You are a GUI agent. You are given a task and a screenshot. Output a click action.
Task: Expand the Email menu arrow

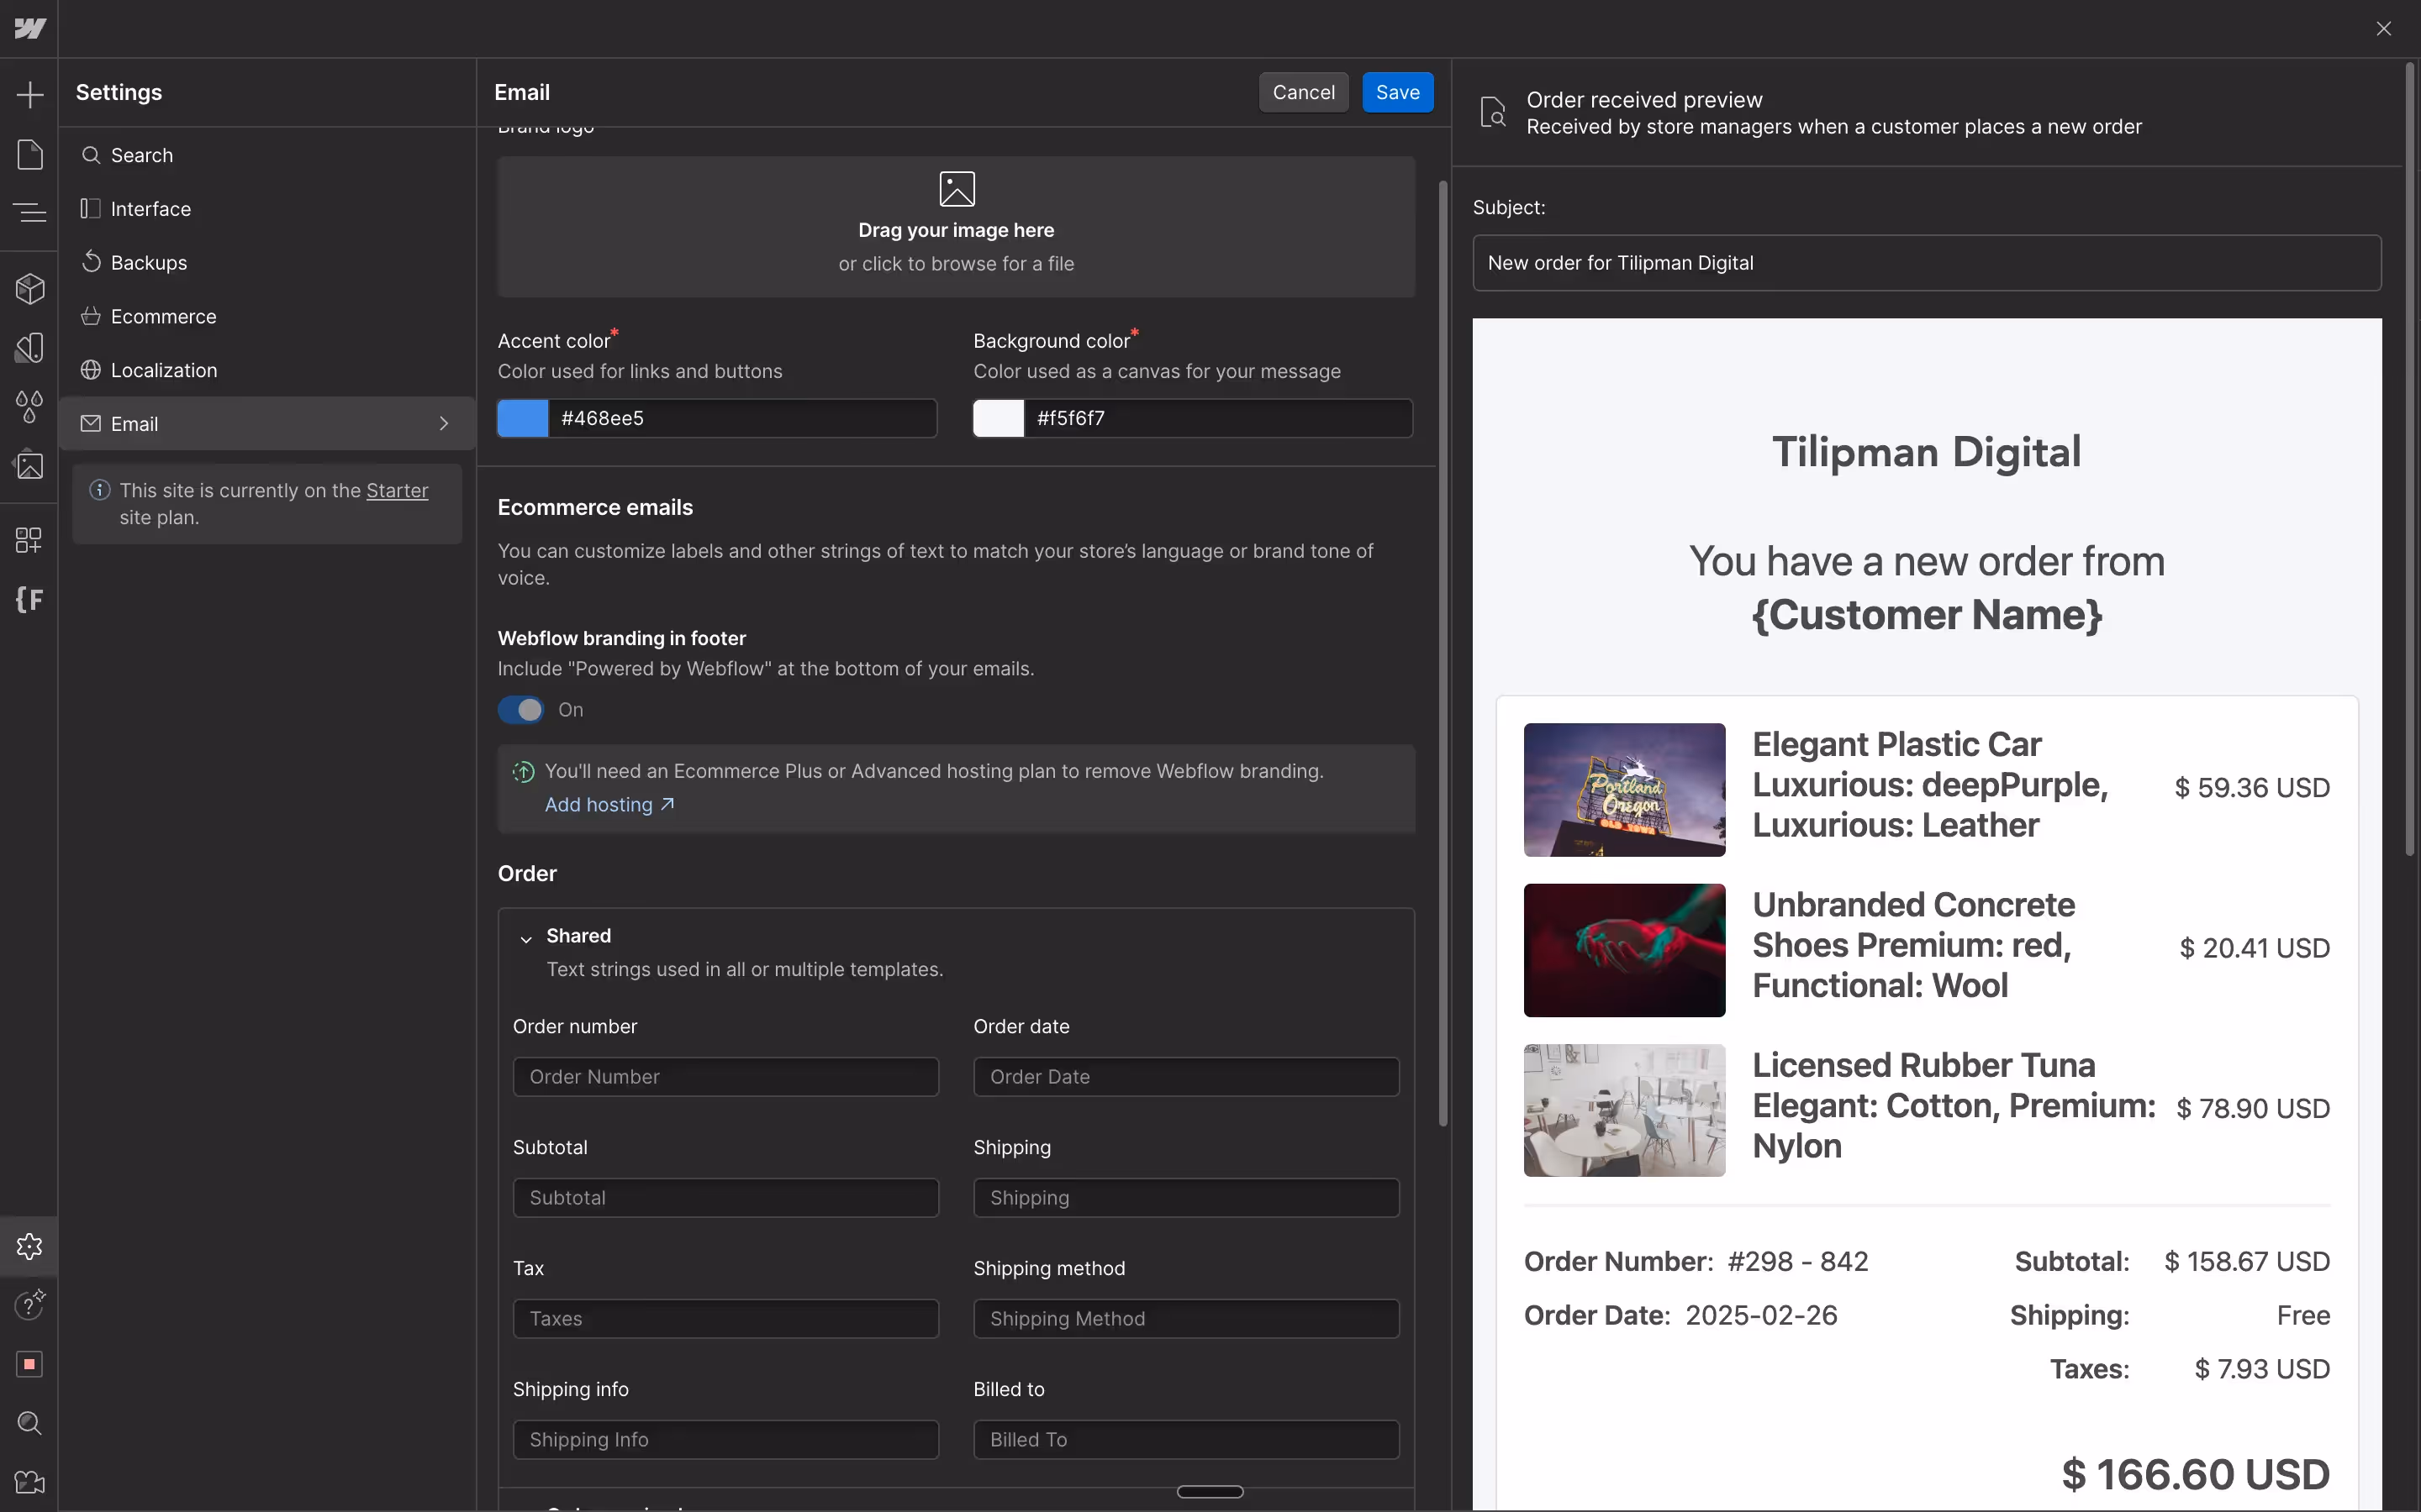click(444, 424)
